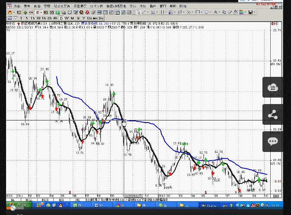291x215 pixels.
Task: Select the arrow pointer tool
Action: pyautogui.click(x=138, y=13)
